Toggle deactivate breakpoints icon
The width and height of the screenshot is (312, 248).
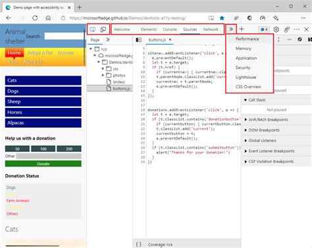coord(299,39)
